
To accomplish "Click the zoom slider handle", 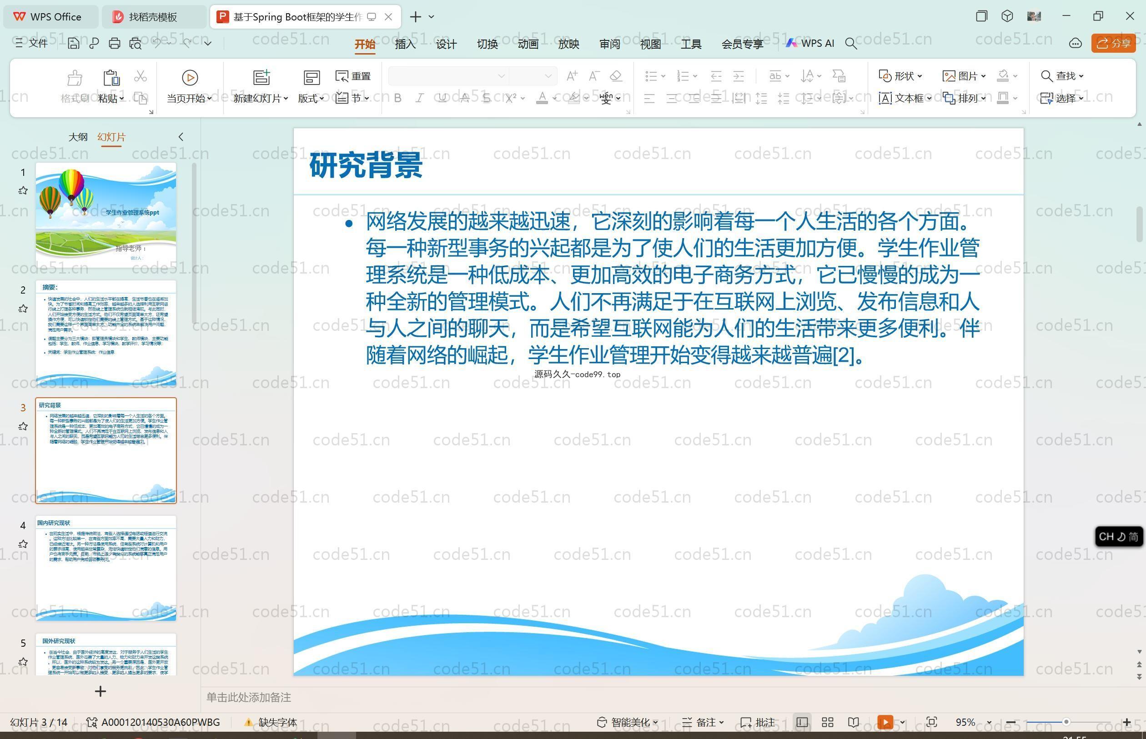I will 1066,722.
